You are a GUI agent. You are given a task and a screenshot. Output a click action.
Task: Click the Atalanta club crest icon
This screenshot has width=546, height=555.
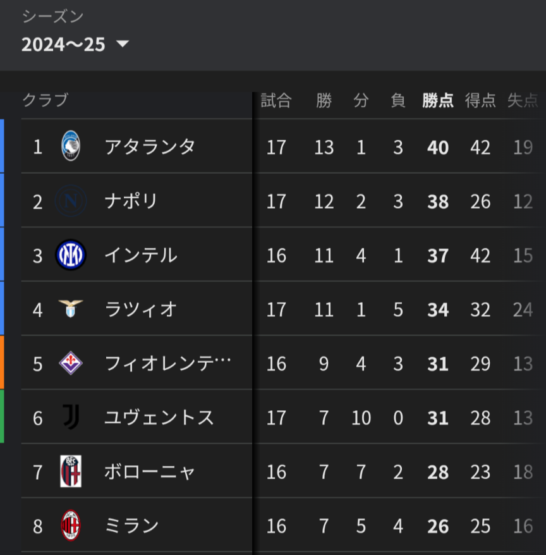[71, 147]
